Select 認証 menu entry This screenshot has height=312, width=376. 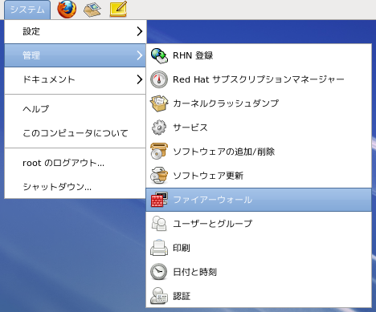pos(259,296)
